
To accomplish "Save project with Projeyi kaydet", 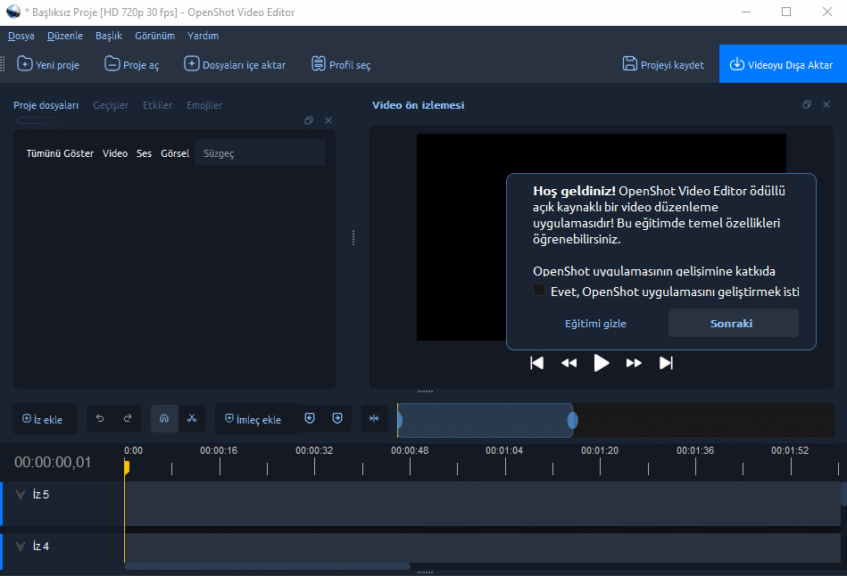I will 663,64.
